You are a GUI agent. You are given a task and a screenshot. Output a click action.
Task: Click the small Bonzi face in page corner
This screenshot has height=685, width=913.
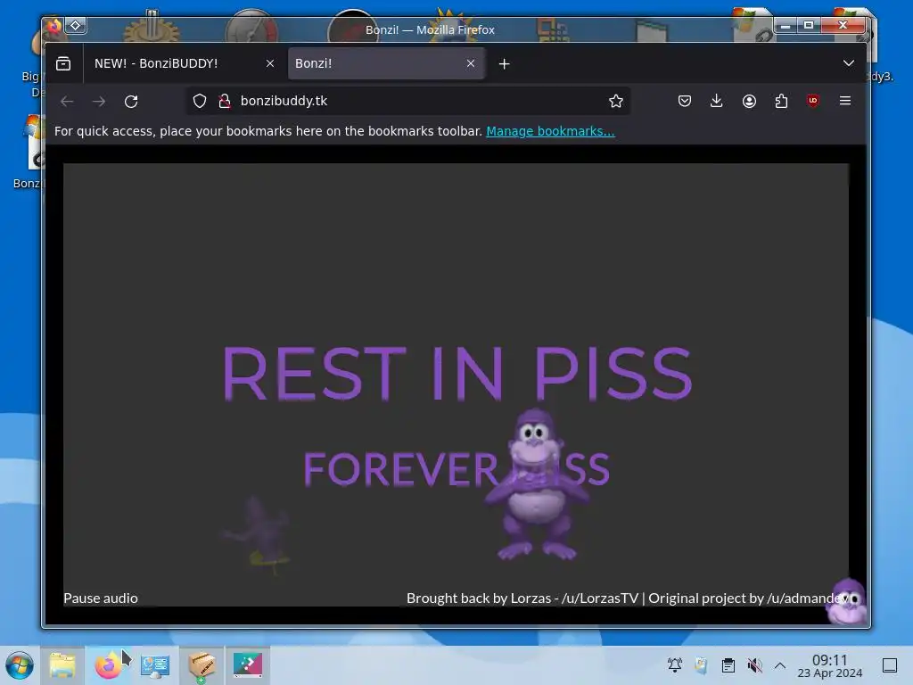click(846, 601)
